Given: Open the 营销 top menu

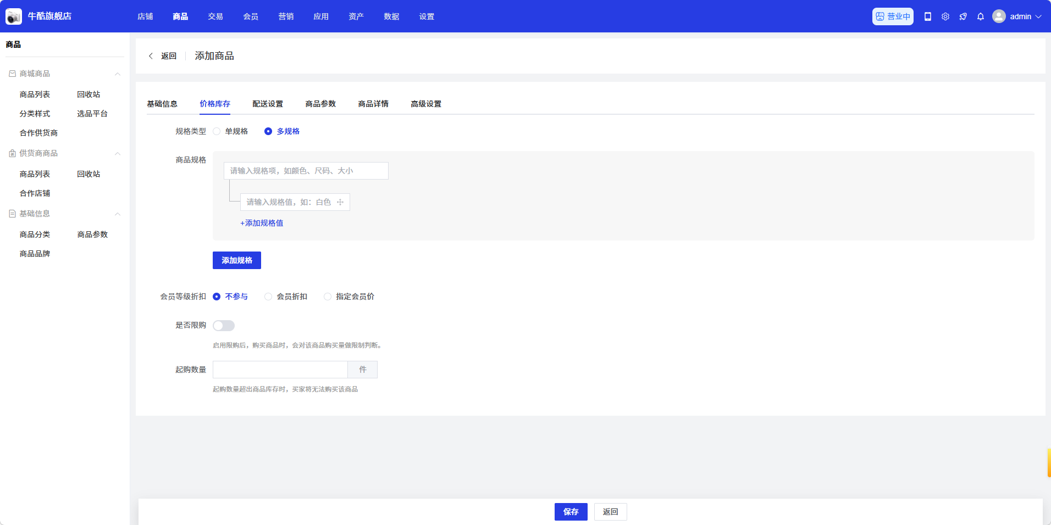Looking at the screenshot, I should click(x=286, y=16).
